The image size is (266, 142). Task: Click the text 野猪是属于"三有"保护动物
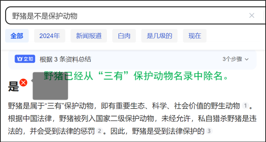(x=51, y=106)
